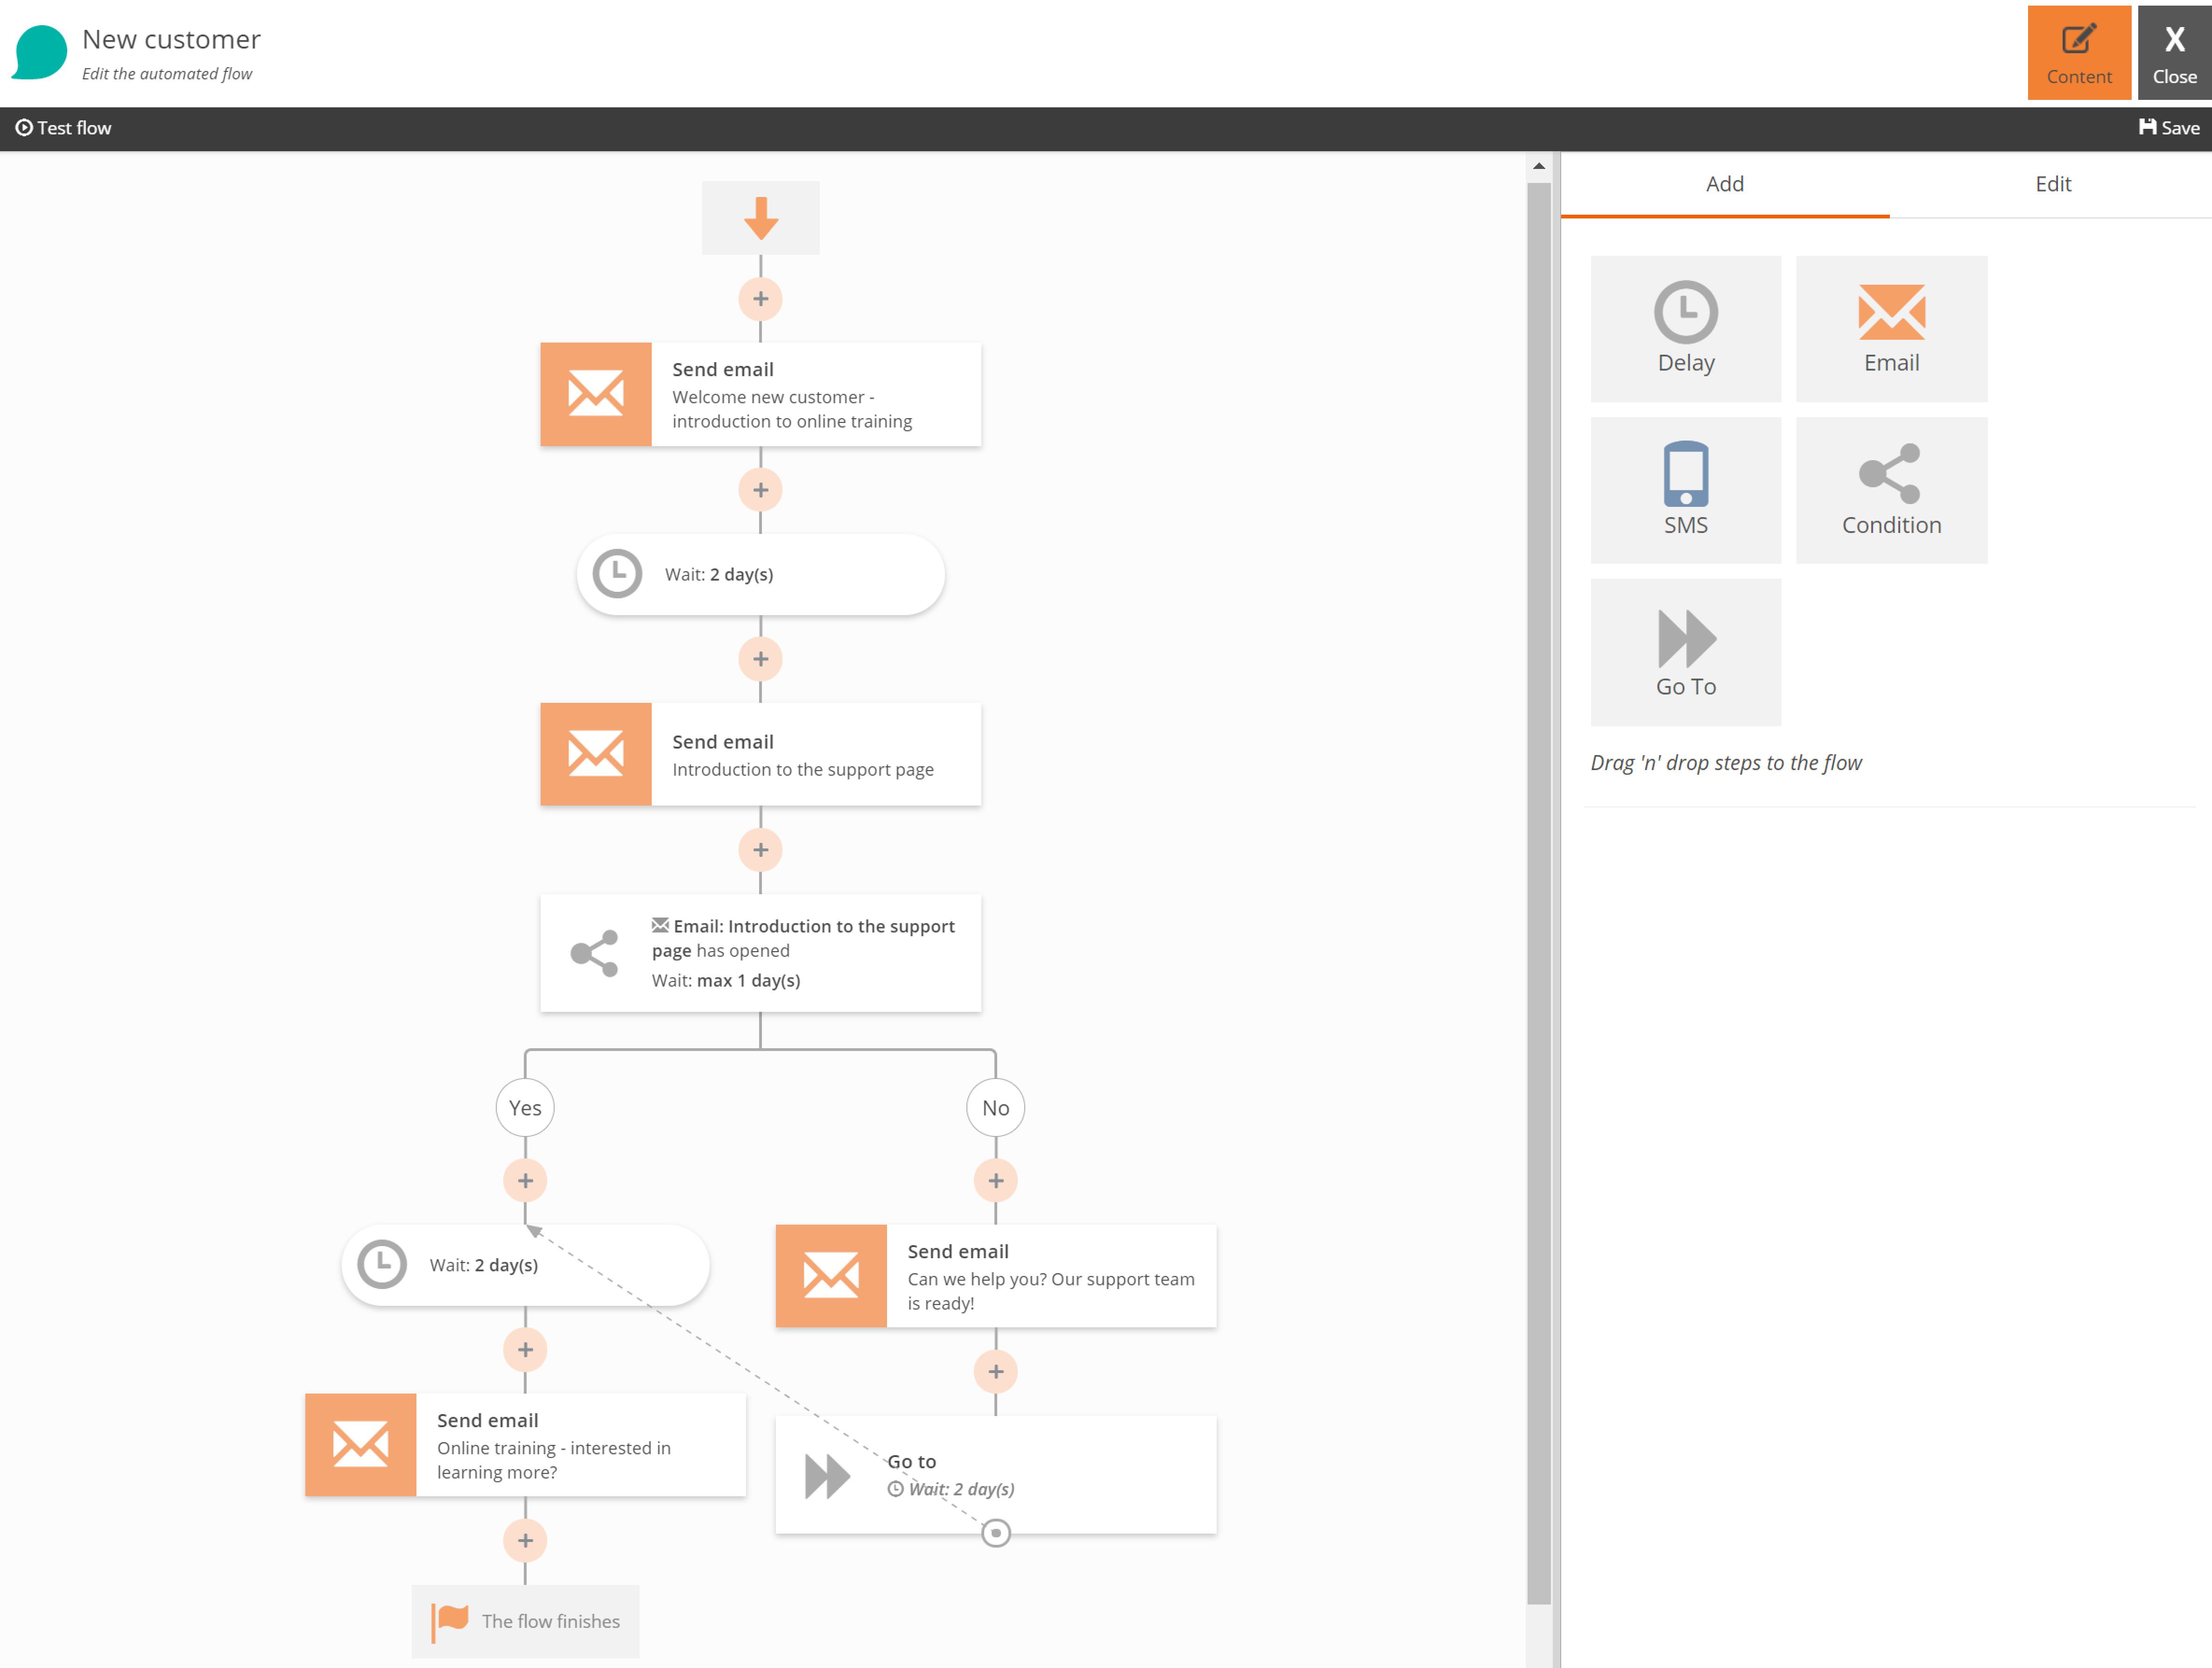Add step under the Yes branch

click(525, 1180)
